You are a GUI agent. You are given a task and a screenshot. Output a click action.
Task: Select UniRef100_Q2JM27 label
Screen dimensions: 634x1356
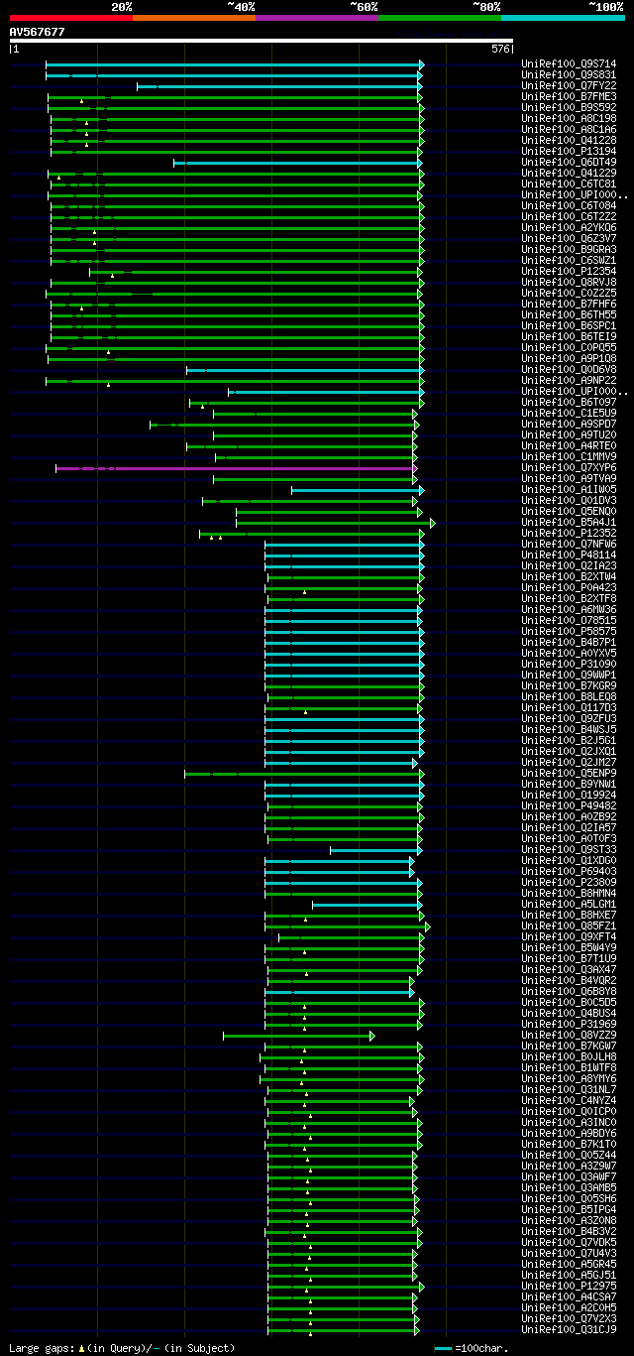coord(568,763)
